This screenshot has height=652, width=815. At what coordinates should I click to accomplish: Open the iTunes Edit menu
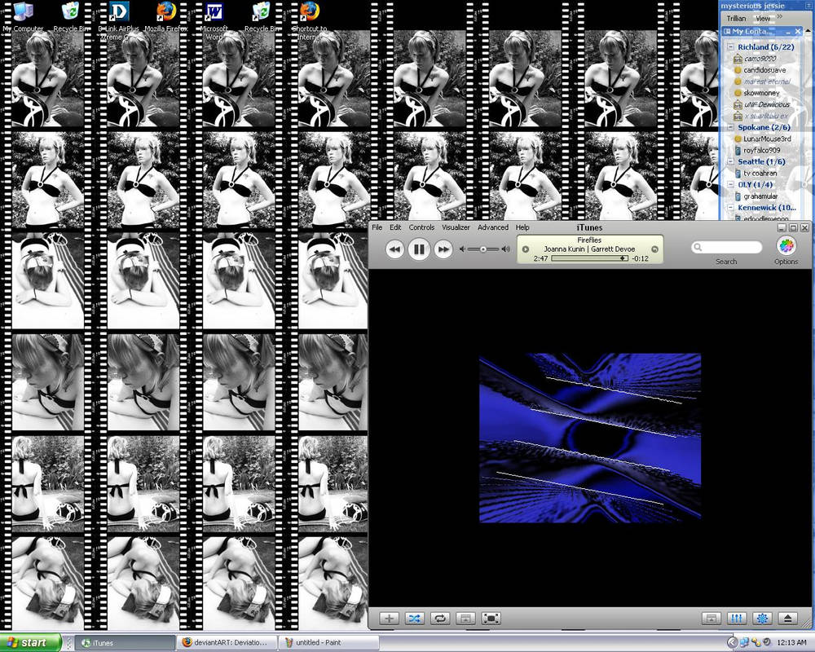(x=395, y=227)
